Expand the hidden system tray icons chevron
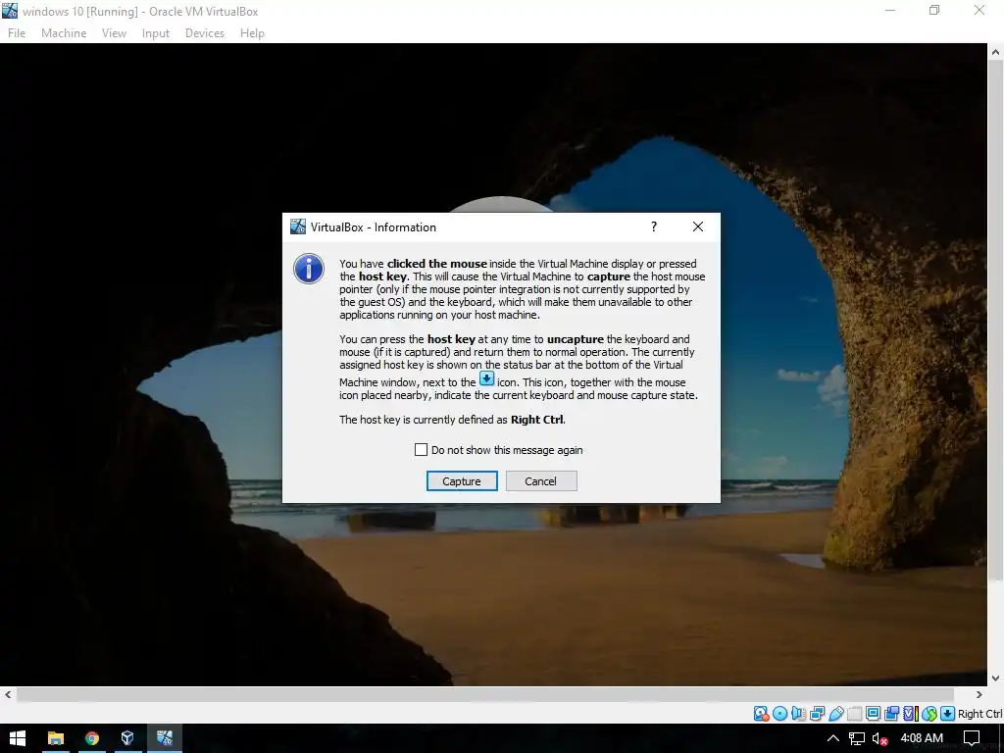 (833, 738)
